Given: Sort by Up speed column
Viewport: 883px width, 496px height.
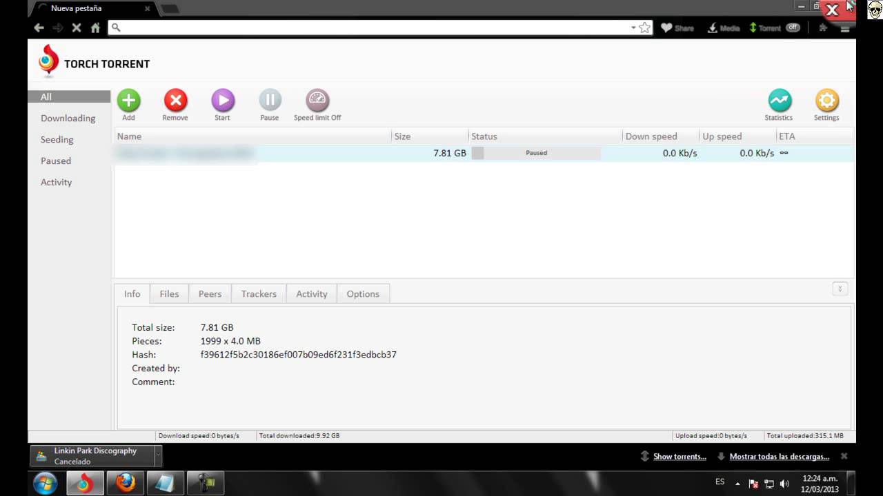Looking at the screenshot, I should (x=738, y=136).
